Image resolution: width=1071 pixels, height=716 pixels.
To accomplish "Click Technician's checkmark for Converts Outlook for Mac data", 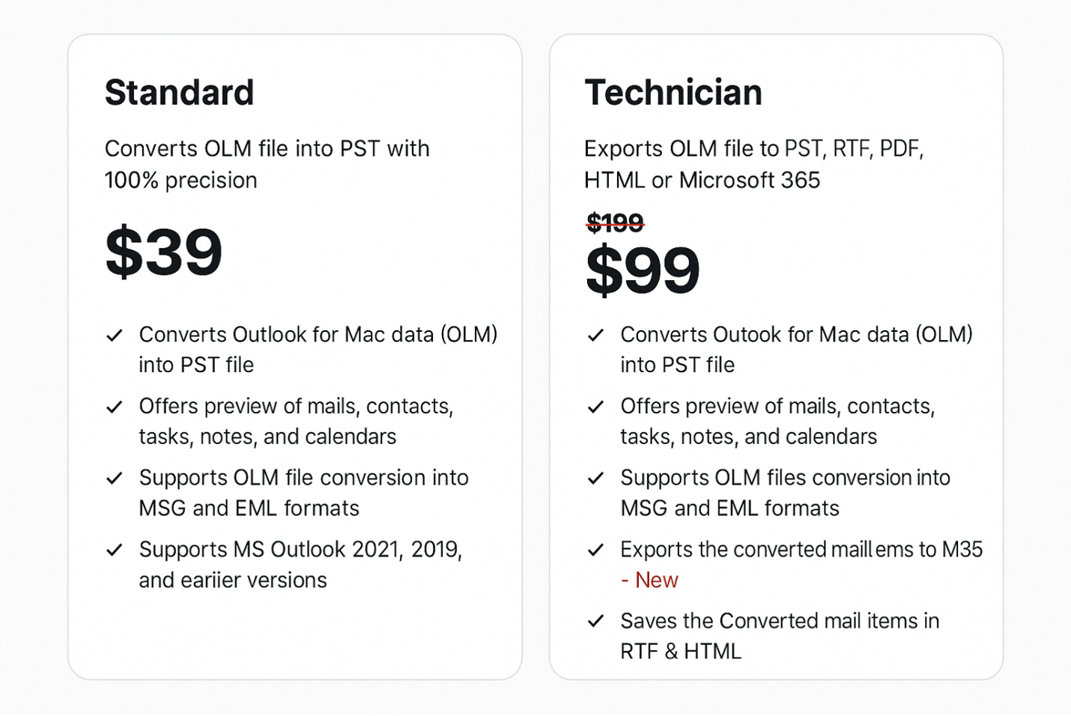I will pos(596,336).
